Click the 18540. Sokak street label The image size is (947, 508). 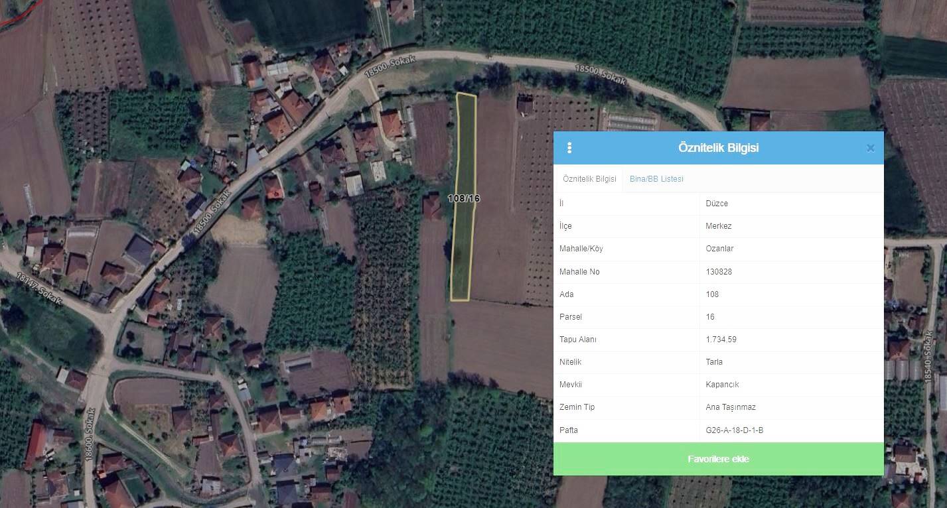pyautogui.click(x=928, y=355)
